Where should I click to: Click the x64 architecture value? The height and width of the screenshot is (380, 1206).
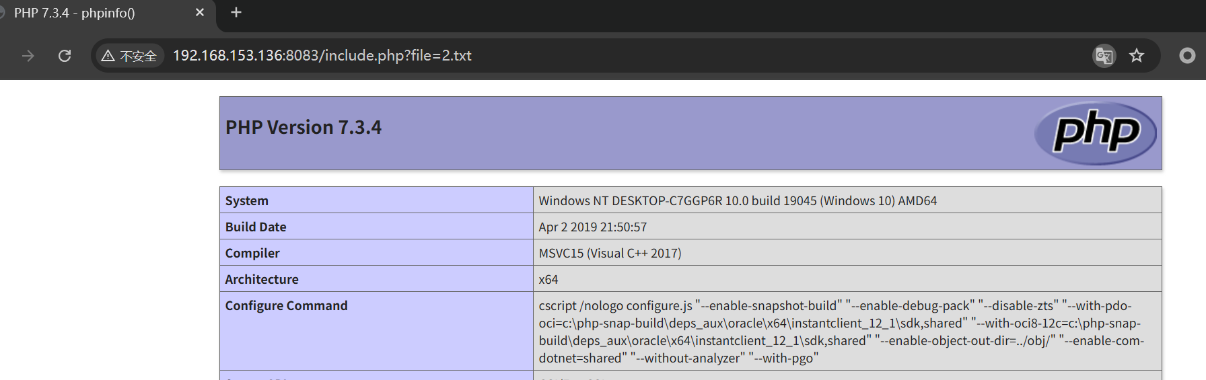pos(548,279)
